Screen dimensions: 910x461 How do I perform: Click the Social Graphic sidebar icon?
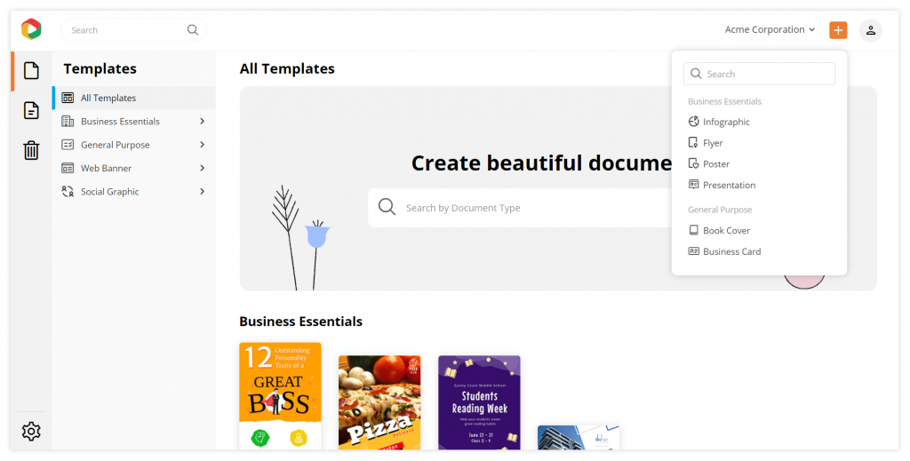pos(68,191)
